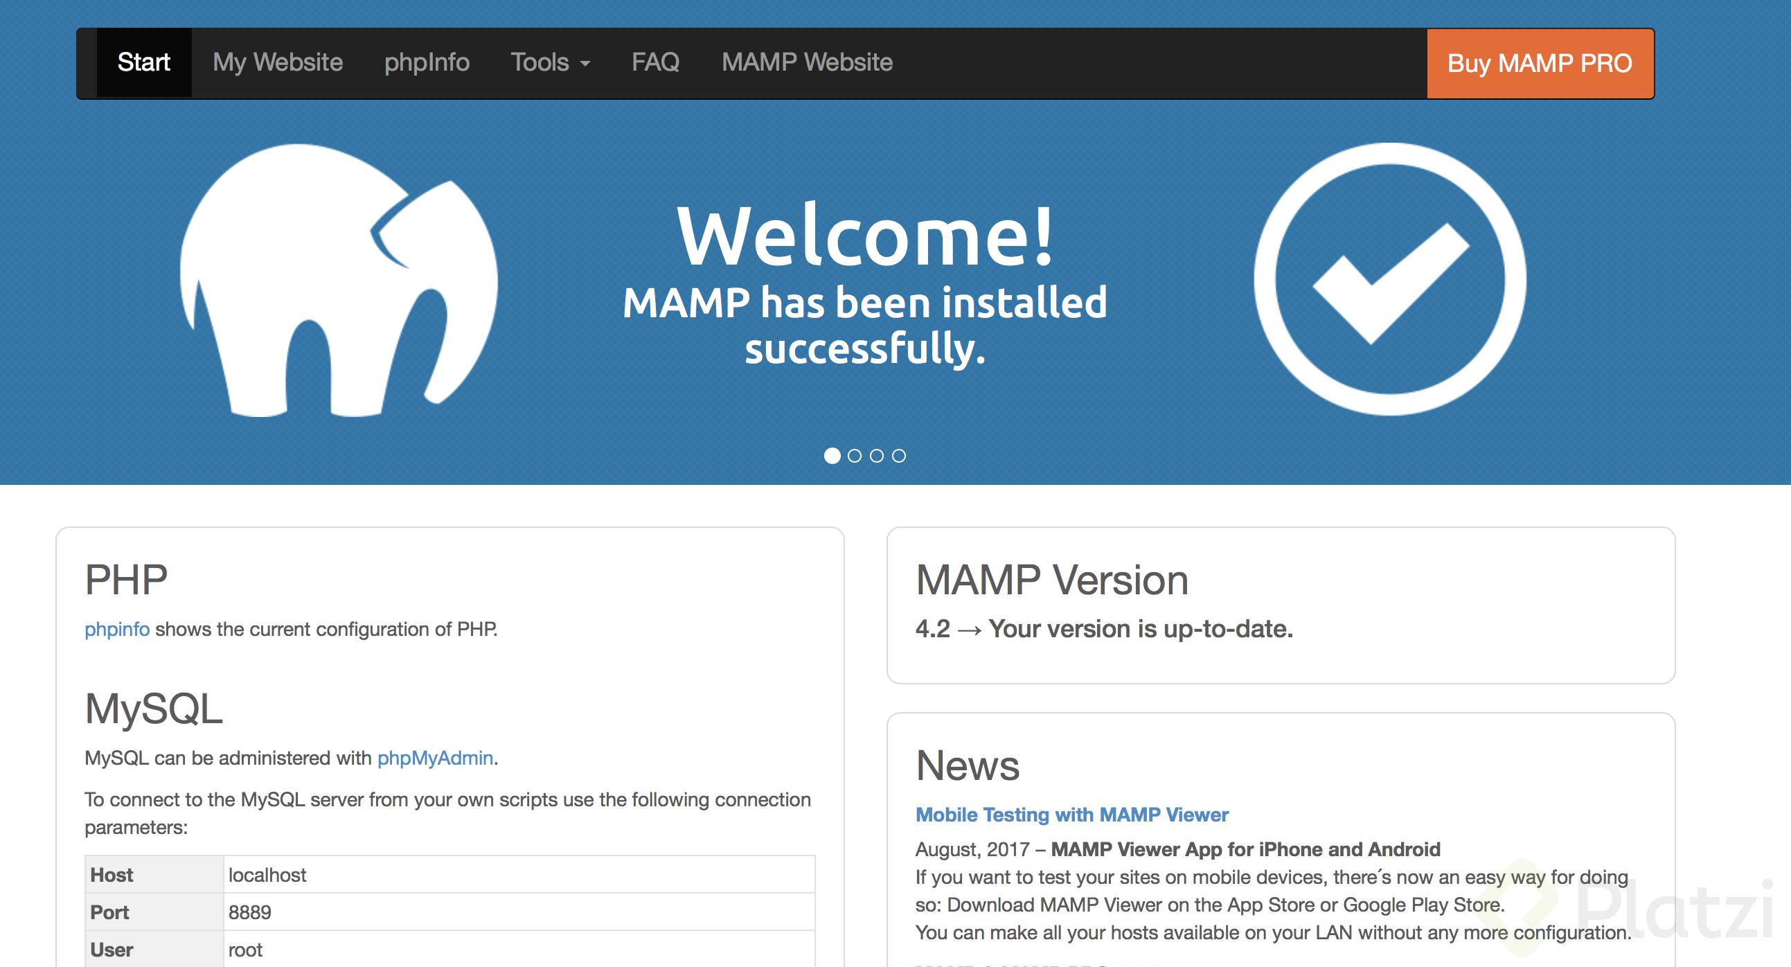Open Mobile Testing with MAMP Viewer article
Screen dimensions: 1791x967
point(1071,815)
